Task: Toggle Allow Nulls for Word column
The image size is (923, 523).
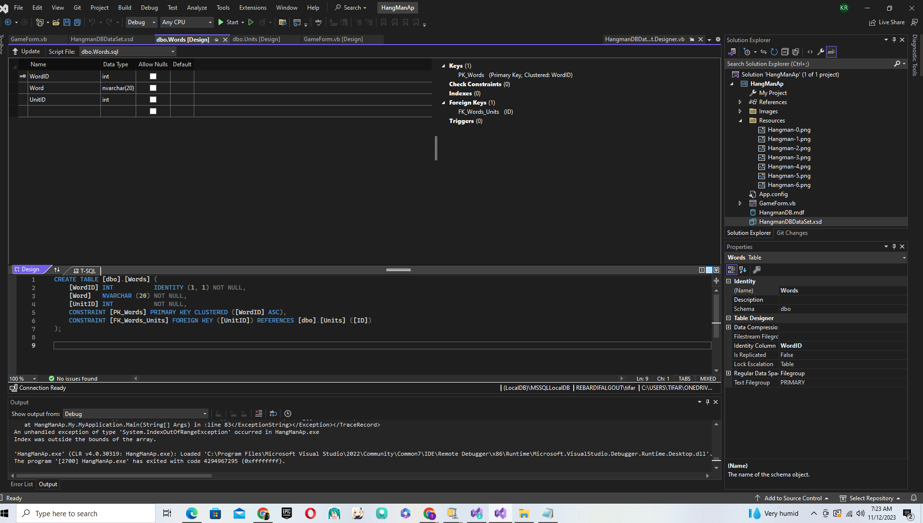Action: [153, 88]
